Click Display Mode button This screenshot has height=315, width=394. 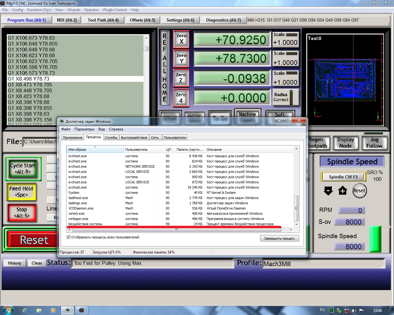pos(345,143)
